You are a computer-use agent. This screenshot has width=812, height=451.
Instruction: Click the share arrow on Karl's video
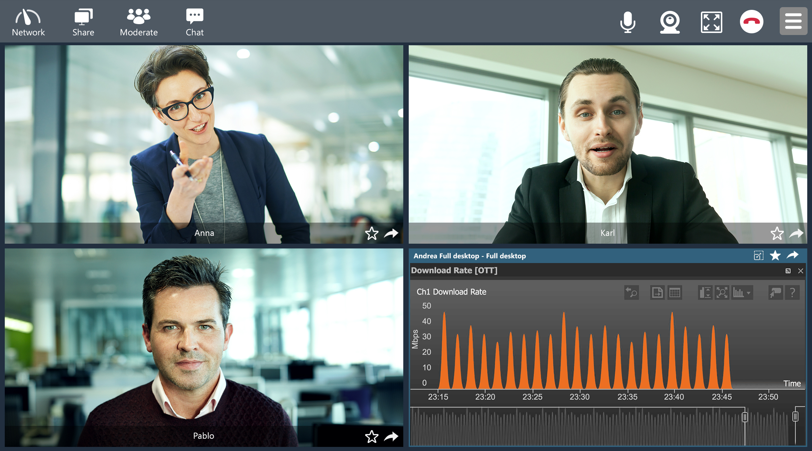(x=796, y=233)
